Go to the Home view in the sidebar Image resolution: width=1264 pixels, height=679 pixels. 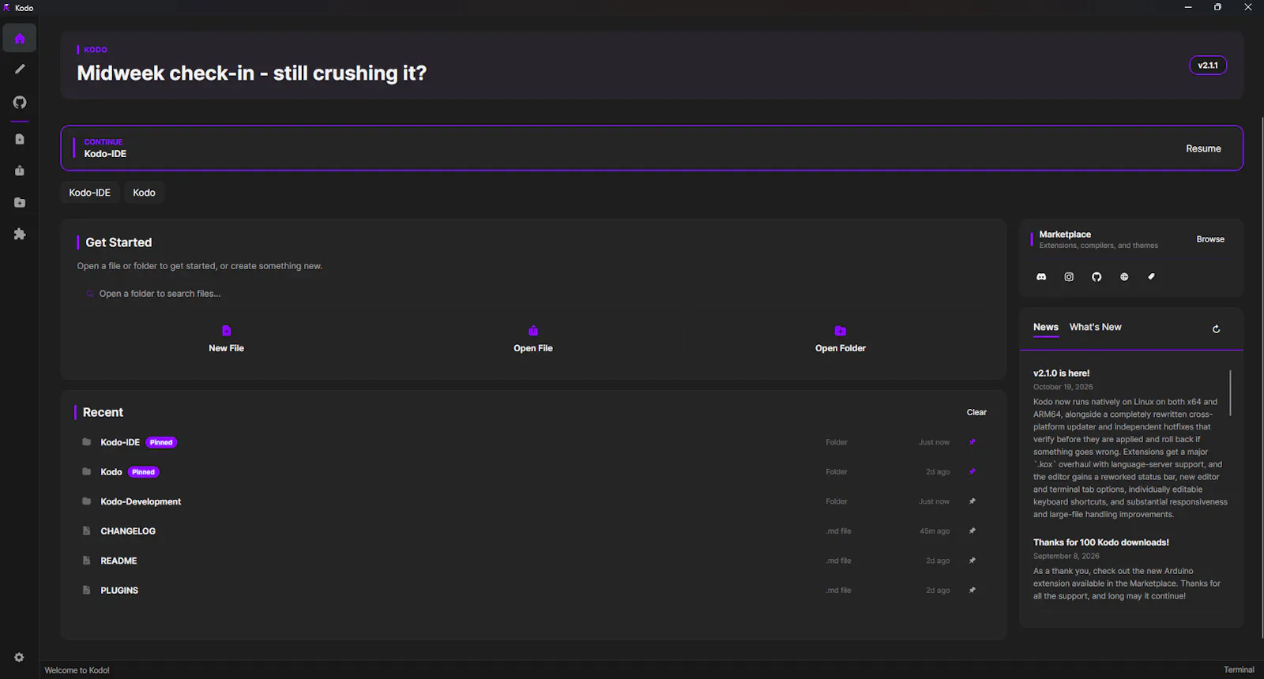tap(20, 39)
